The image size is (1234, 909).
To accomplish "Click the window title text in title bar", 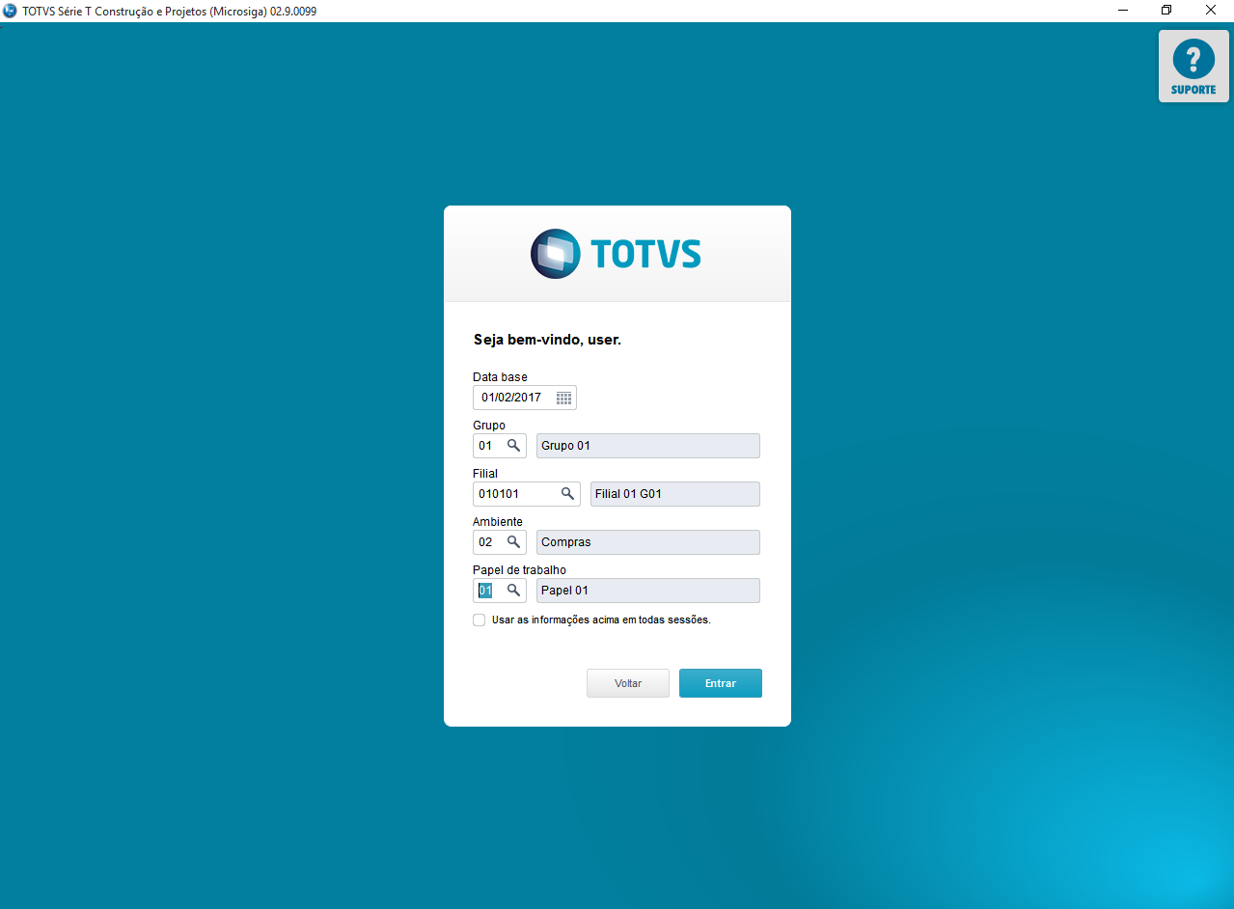I will coord(169,12).
